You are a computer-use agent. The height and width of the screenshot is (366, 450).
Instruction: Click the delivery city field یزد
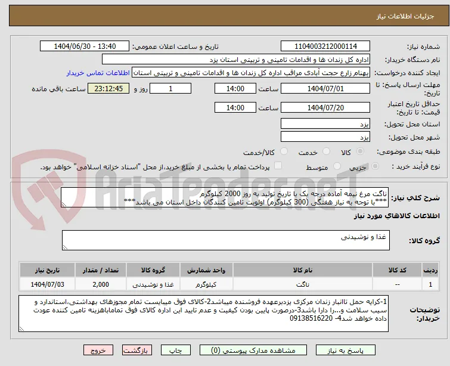[x=325, y=137]
